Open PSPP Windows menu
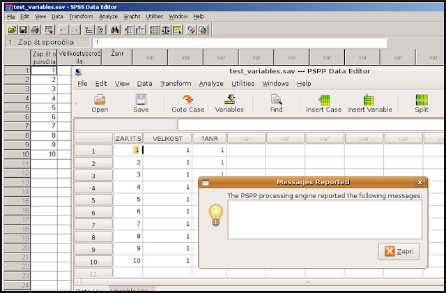This screenshot has width=446, height=293. click(x=275, y=84)
